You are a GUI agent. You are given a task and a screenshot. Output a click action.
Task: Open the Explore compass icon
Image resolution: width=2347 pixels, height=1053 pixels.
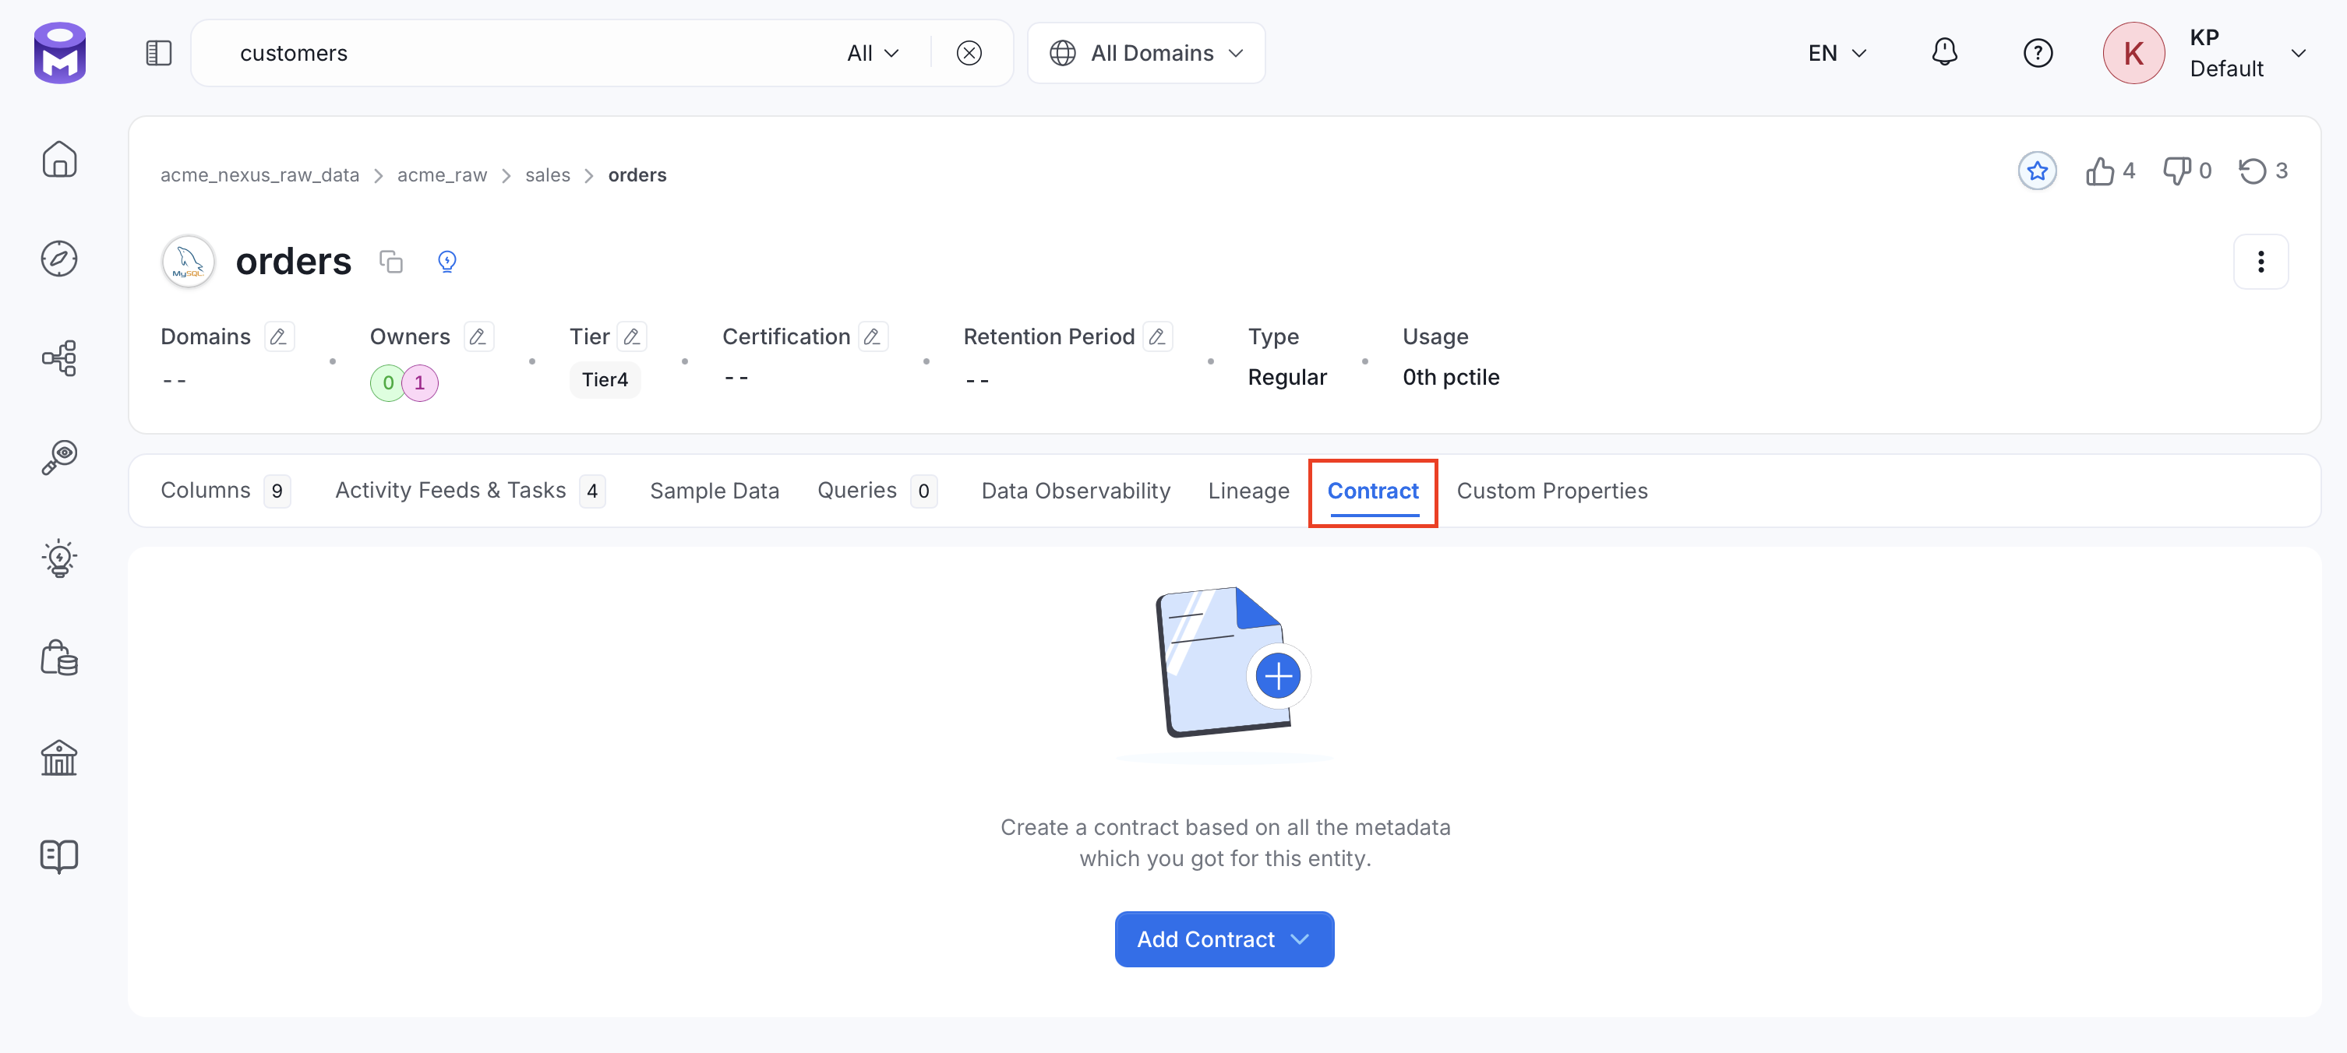click(59, 259)
